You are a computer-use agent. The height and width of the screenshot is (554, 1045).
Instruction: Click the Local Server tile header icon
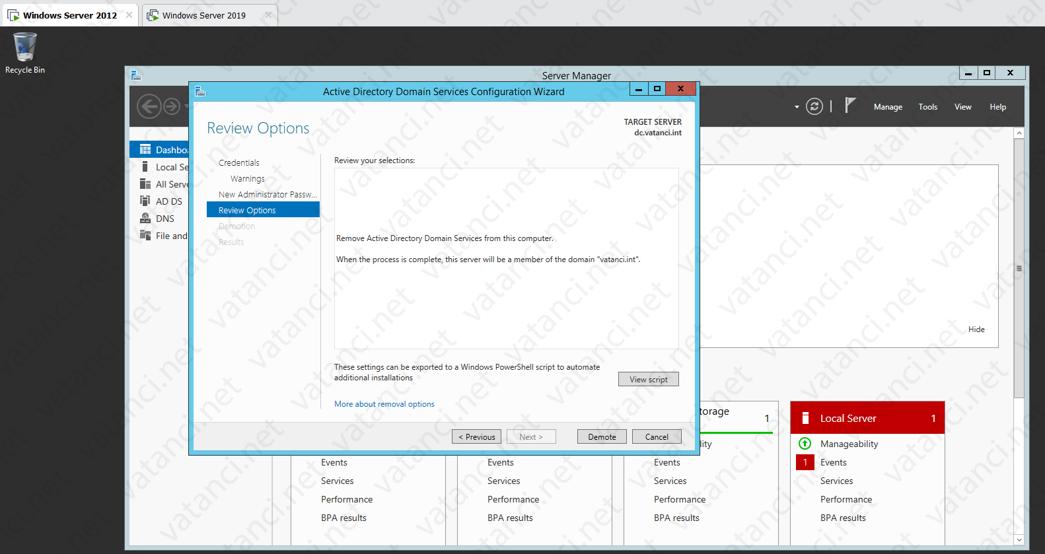pyautogui.click(x=805, y=418)
